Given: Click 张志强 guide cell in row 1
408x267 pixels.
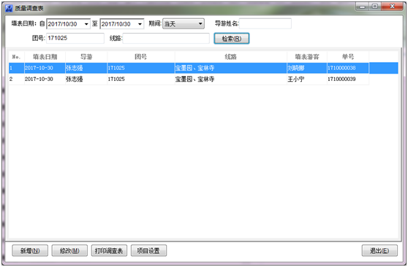Looking at the screenshot, I should 86,68.
